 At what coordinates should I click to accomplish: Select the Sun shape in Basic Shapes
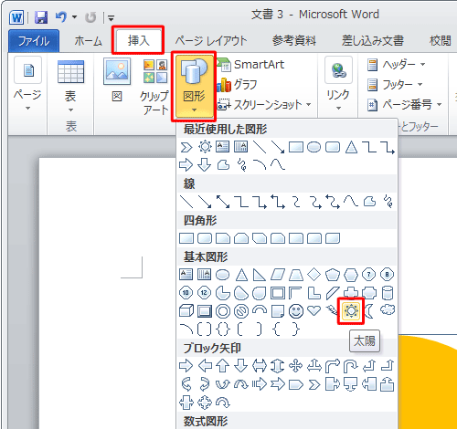[351, 311]
